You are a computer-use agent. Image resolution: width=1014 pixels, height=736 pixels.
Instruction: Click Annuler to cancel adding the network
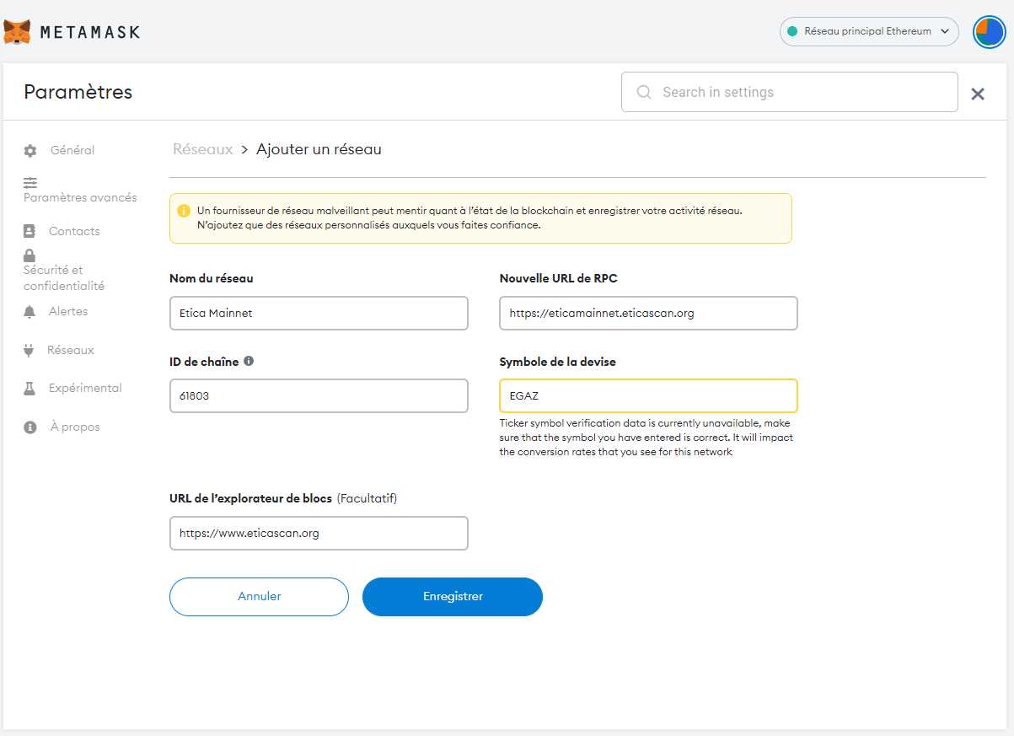(259, 596)
